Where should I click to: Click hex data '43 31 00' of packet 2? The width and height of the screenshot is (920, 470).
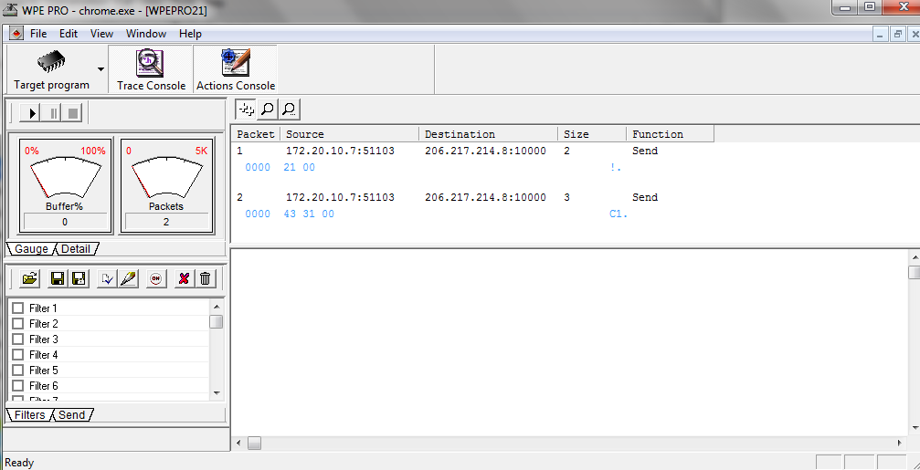[x=309, y=214]
